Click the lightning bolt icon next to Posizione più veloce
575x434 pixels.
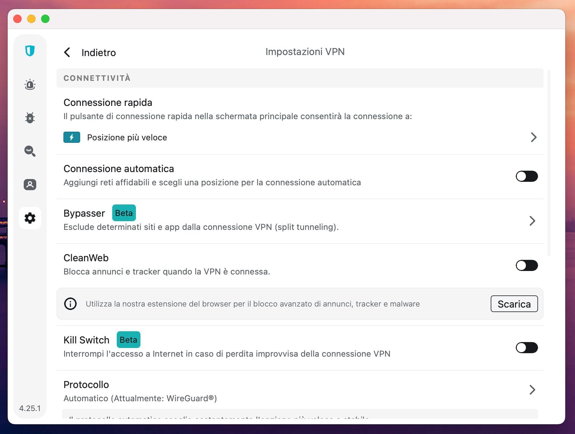click(71, 137)
